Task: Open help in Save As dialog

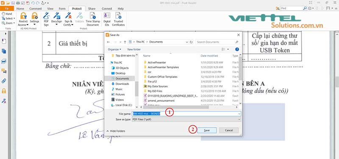Action: coord(237,49)
